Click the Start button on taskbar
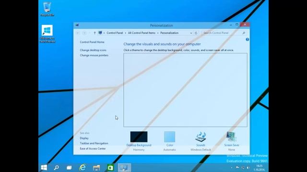This screenshot has width=307, height=172. pyautogui.click(x=44, y=168)
